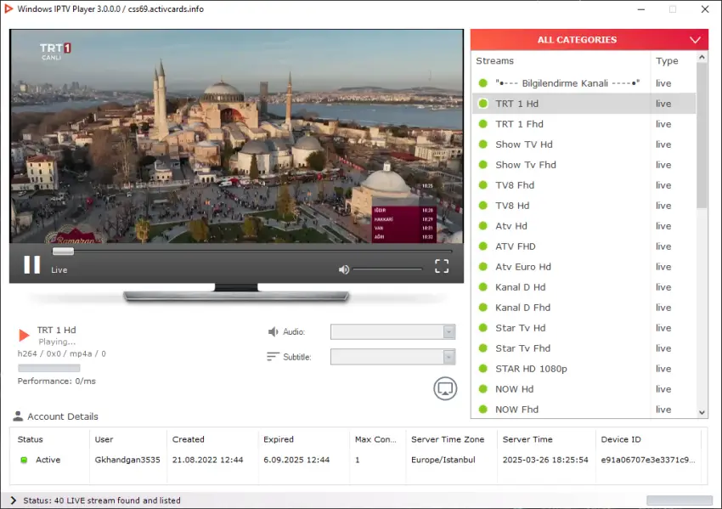Click green status dot for NOW Hd

[483, 389]
